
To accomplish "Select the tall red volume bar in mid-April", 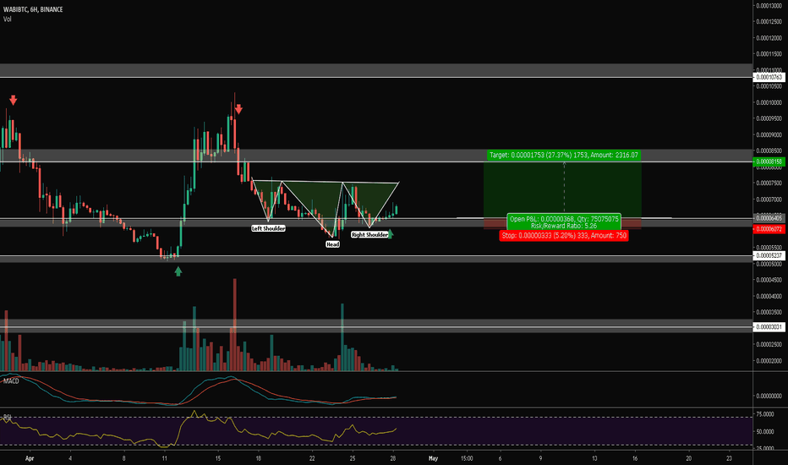I will (x=234, y=325).
